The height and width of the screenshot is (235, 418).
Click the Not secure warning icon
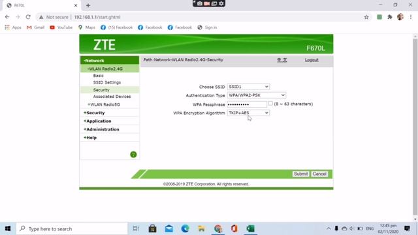coord(41,17)
